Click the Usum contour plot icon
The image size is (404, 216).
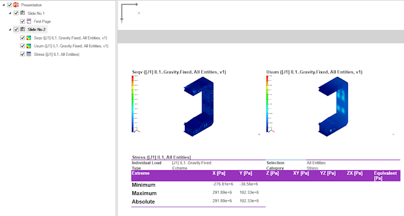29,46
